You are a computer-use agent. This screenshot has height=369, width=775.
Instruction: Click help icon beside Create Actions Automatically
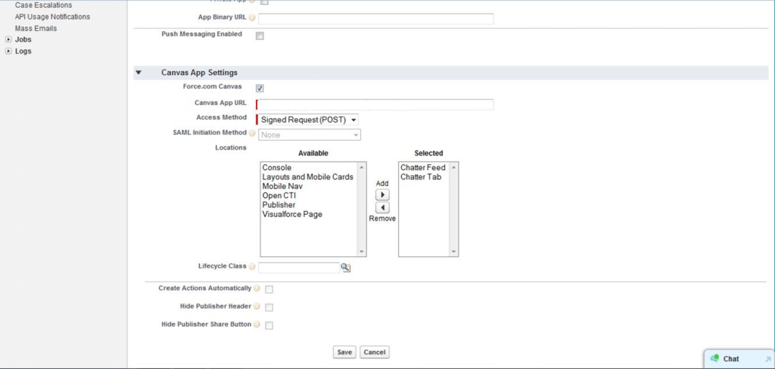click(x=257, y=289)
